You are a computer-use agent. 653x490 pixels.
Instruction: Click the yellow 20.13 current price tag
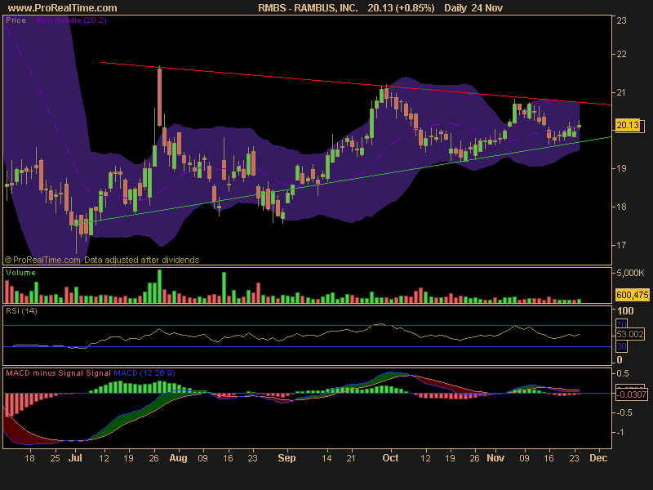628,125
